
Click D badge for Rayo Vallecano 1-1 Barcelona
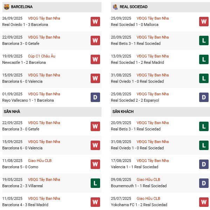click(x=95, y=97)
